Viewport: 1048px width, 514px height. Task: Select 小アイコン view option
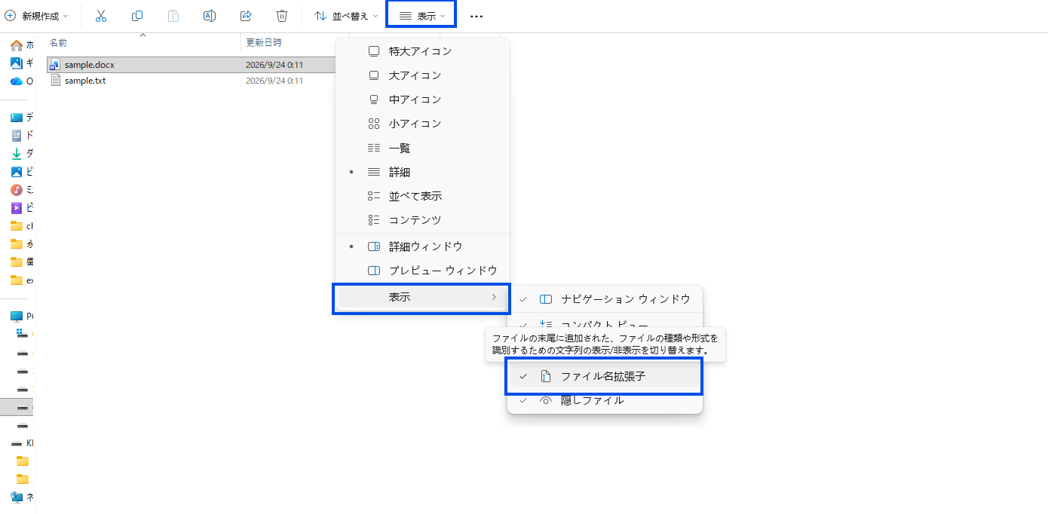coord(422,124)
